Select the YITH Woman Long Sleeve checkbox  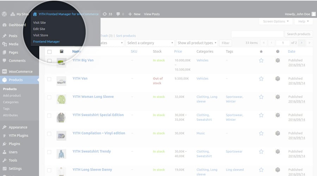pos(49,97)
